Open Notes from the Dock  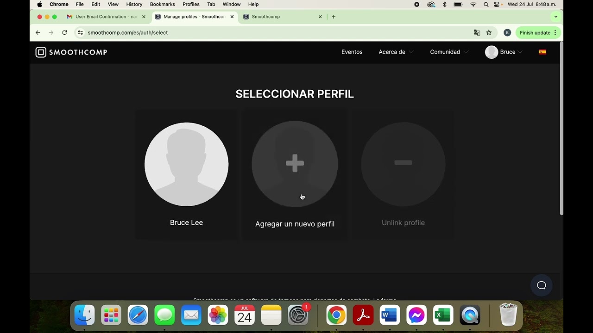click(271, 315)
